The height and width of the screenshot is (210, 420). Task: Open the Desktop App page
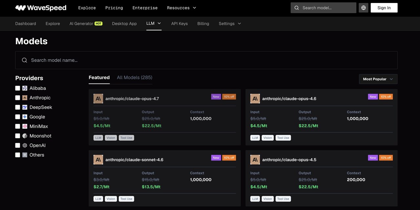(124, 24)
